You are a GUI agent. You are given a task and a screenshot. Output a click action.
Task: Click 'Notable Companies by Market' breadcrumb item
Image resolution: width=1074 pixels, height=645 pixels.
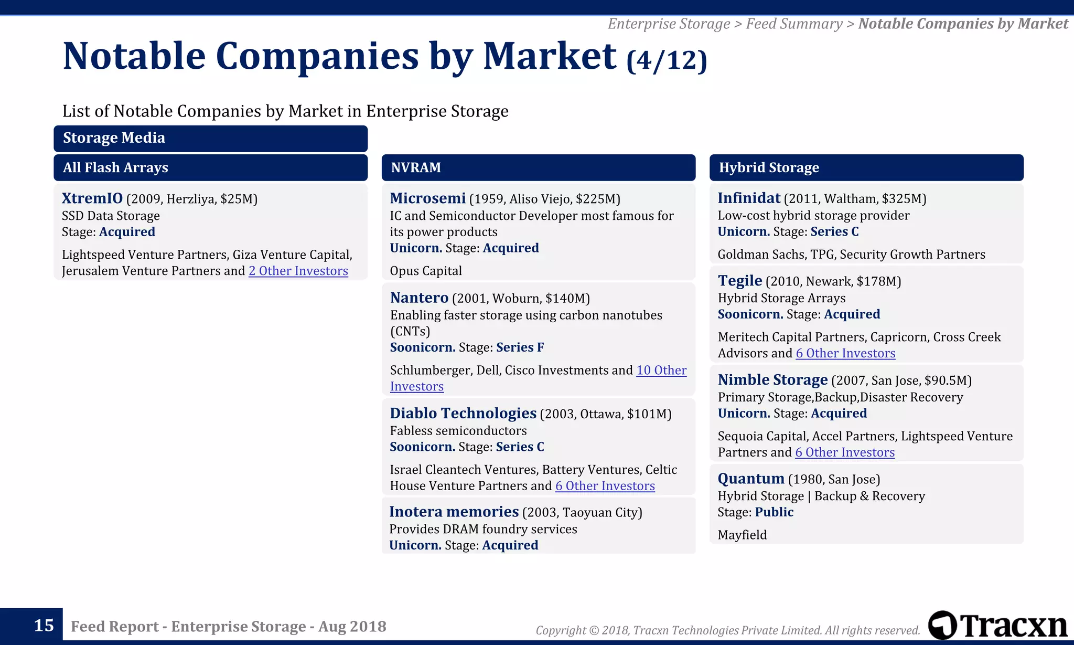pos(963,24)
